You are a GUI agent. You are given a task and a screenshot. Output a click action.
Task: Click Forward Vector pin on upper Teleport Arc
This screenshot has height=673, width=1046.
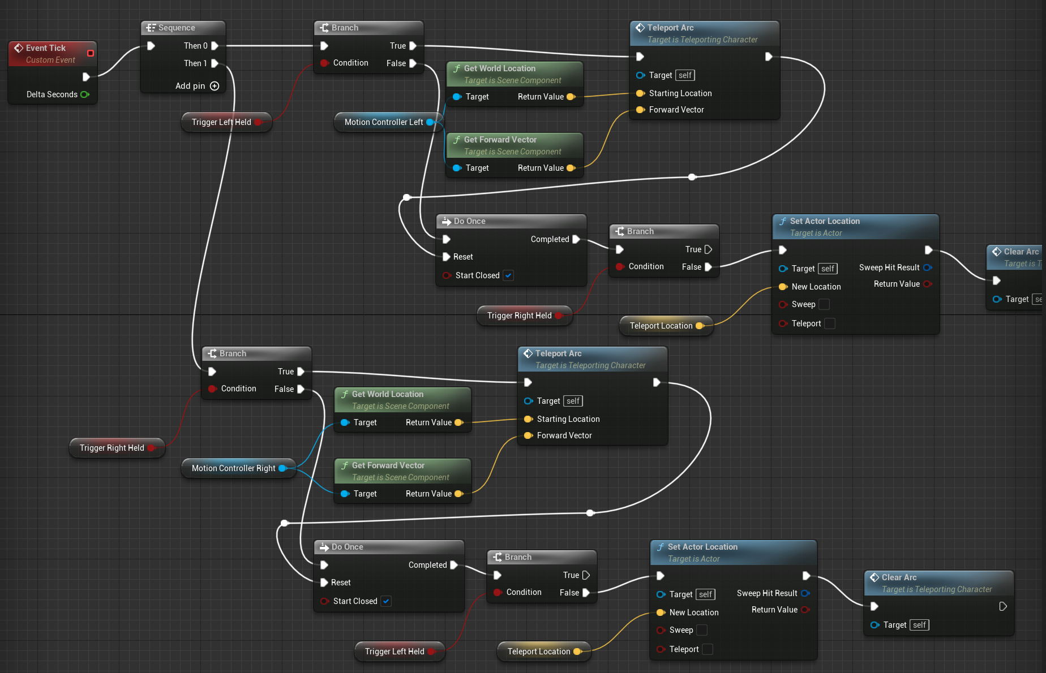tap(640, 110)
